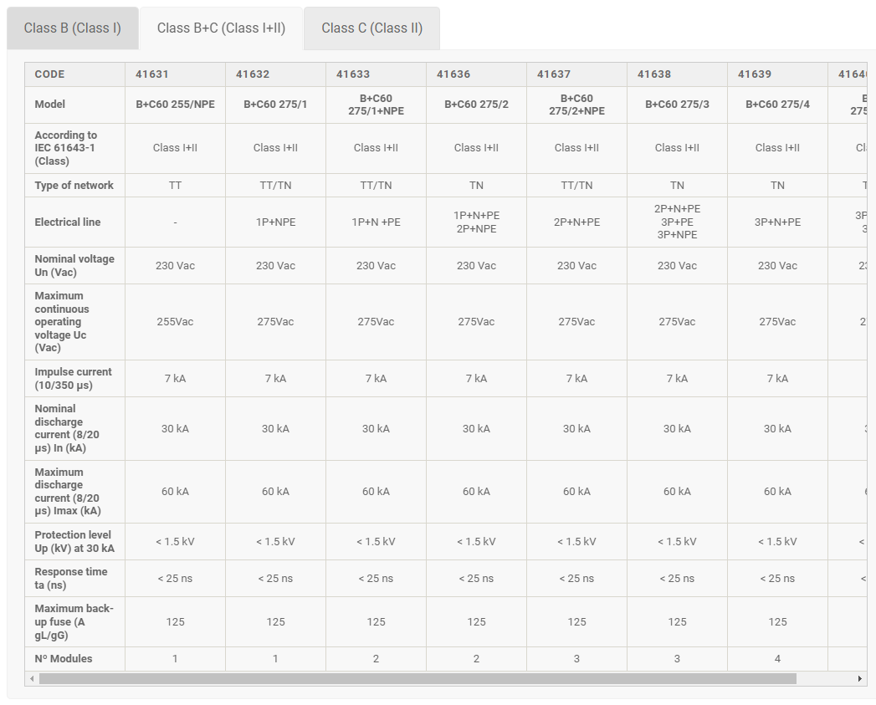Click the horizontal scrollbar right arrow
Image resolution: width=876 pixels, height=705 pixels.
(860, 679)
